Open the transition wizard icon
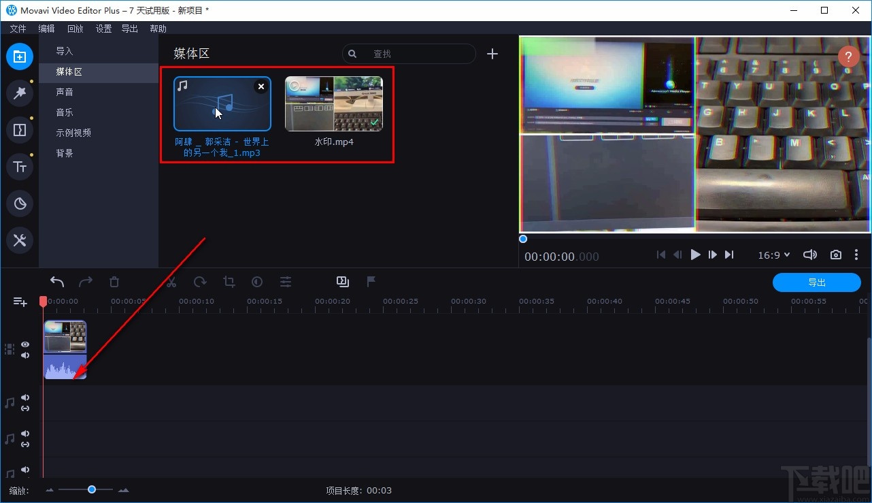This screenshot has height=503, width=872. tap(342, 282)
